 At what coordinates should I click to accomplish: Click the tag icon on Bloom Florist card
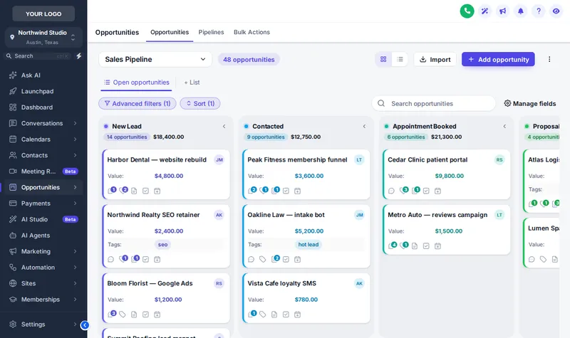[123, 315]
